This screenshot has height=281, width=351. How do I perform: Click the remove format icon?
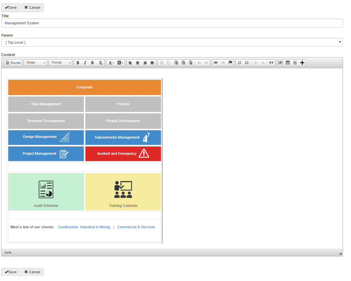click(101, 63)
